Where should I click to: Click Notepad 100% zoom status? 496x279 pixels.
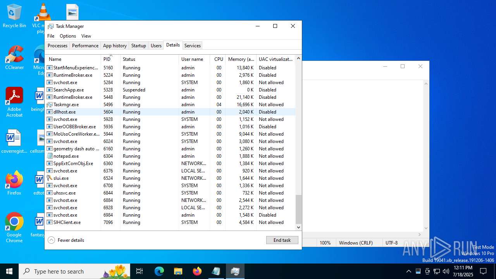pyautogui.click(x=325, y=243)
